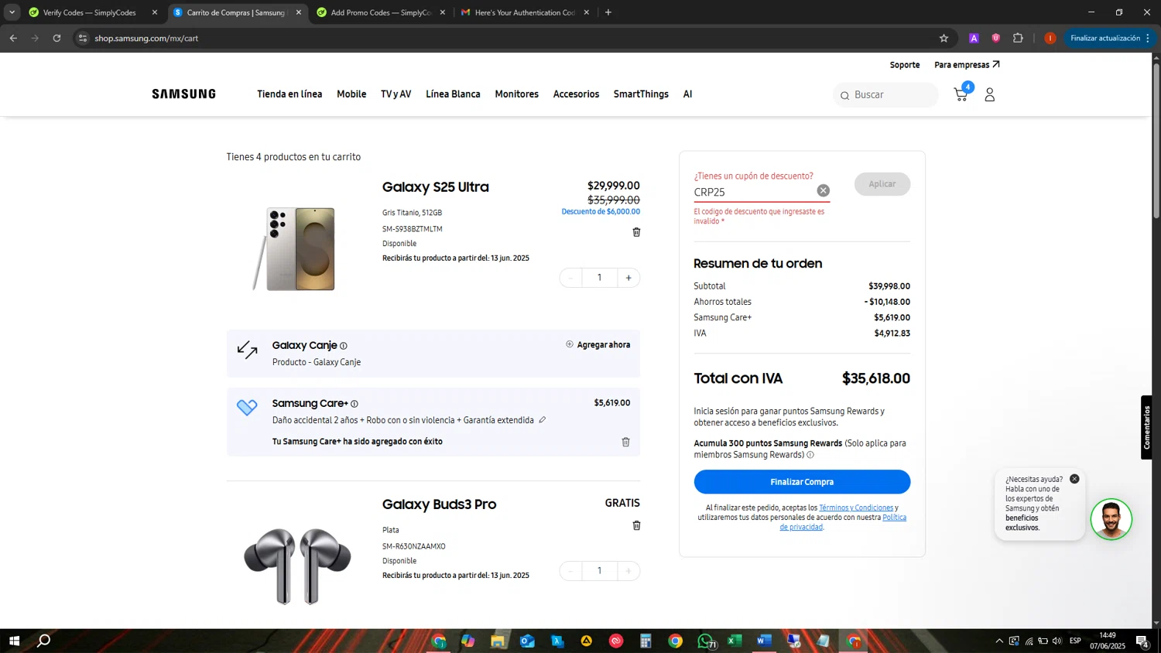Image resolution: width=1161 pixels, height=653 pixels.
Task: Close the '¿Necesitas ayuda?' chat popup
Action: [x=1074, y=479]
